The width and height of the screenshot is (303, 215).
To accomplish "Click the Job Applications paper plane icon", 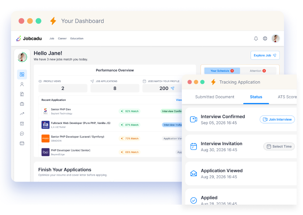I will tap(92, 81).
